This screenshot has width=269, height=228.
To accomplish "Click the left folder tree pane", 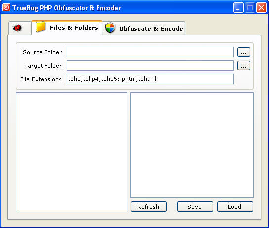I will pyautogui.click(x=71, y=152).
